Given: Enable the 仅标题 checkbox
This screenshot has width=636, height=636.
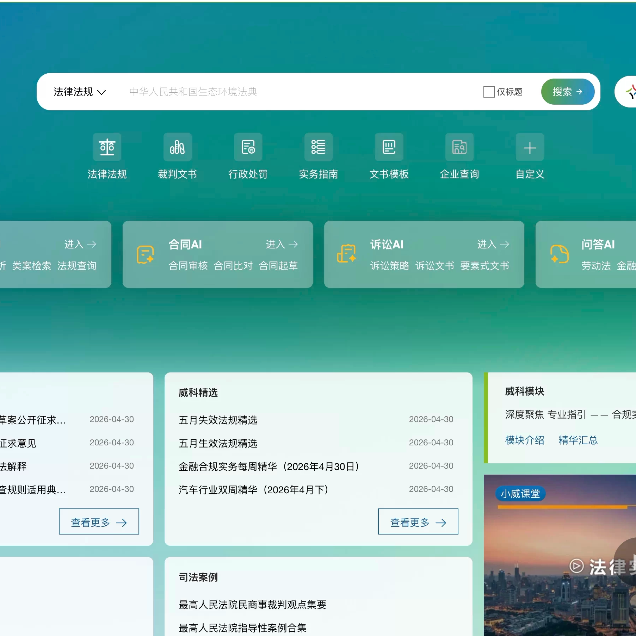Looking at the screenshot, I should [489, 92].
